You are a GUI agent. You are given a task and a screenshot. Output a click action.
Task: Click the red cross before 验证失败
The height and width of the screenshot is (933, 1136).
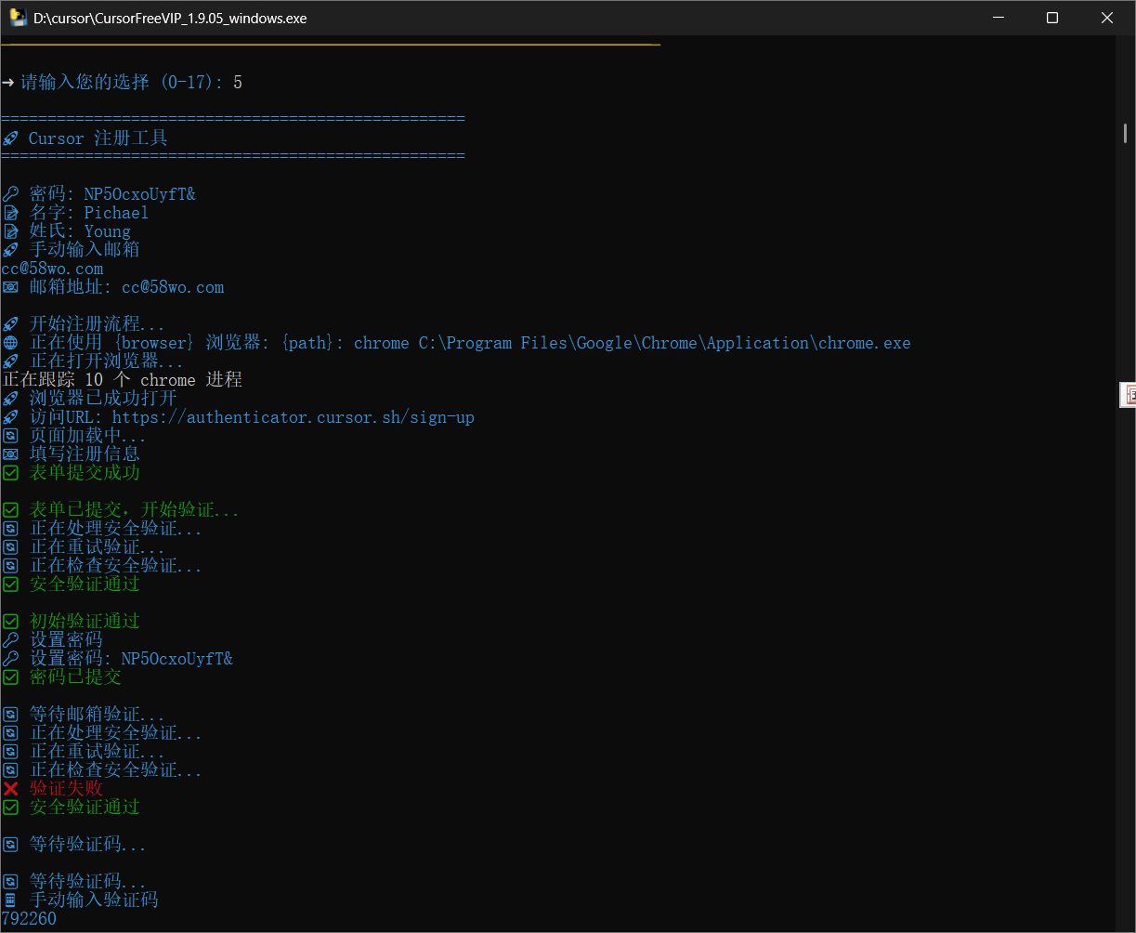click(10, 789)
